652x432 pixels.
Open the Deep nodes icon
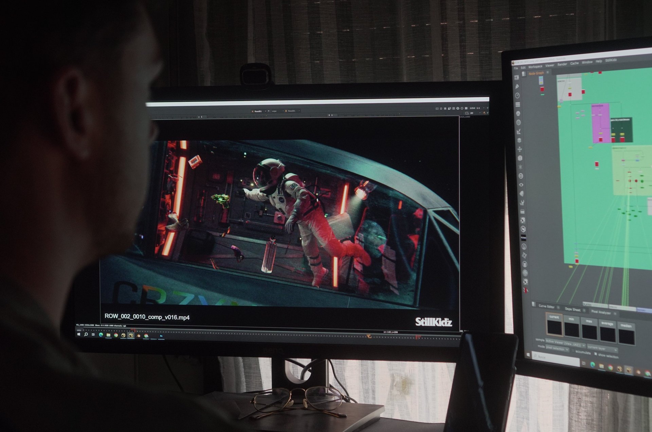(521, 176)
